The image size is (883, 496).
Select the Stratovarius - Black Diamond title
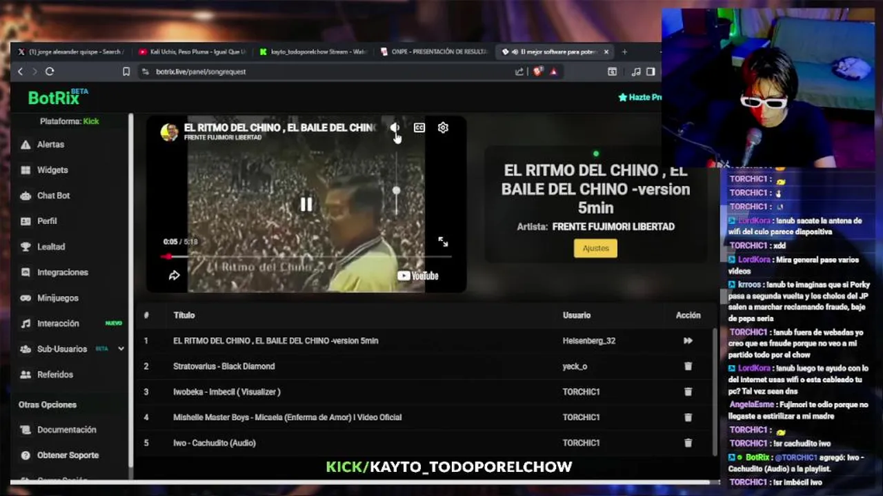click(x=224, y=366)
